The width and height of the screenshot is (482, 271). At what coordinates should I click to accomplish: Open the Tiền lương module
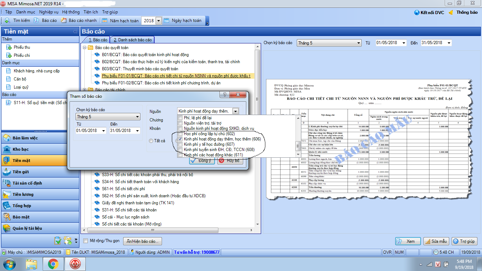pos(40,194)
